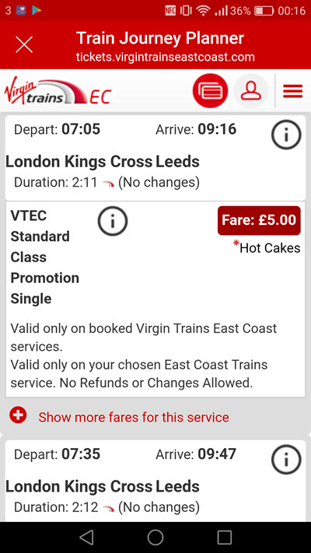Tap the Android back navigation button
This screenshot has width=311, height=553.
click(86, 537)
